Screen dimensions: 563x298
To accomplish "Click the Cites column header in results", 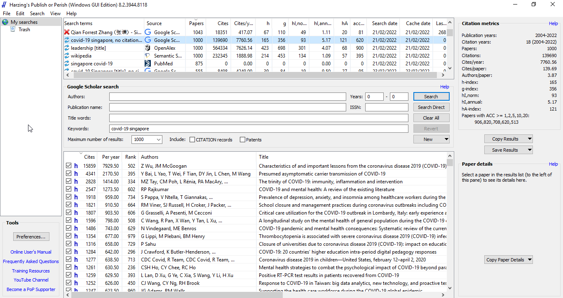I will point(89,157).
